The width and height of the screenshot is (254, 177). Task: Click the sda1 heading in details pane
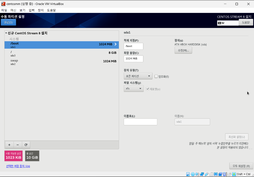pyautogui.click(x=127, y=32)
